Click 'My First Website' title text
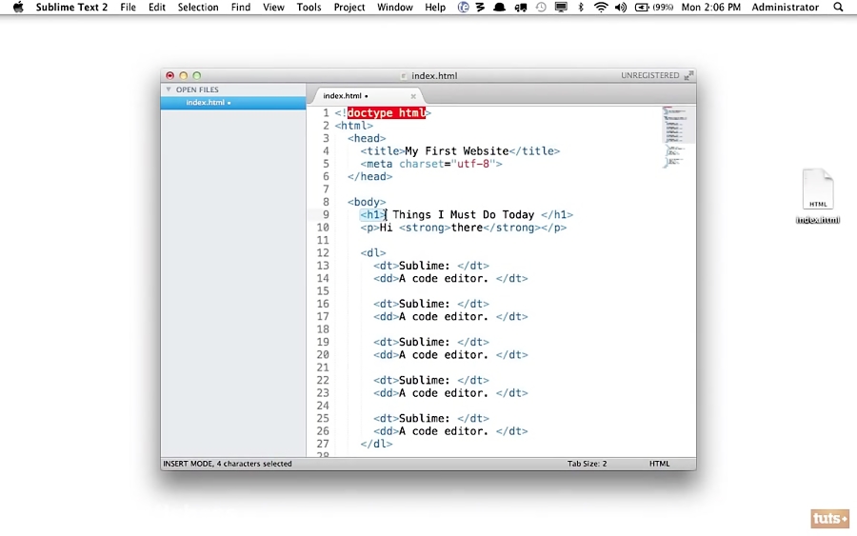This screenshot has width=857, height=536. click(457, 151)
